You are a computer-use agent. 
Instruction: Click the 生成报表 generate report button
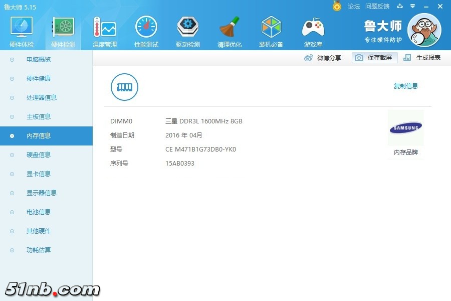(x=422, y=58)
